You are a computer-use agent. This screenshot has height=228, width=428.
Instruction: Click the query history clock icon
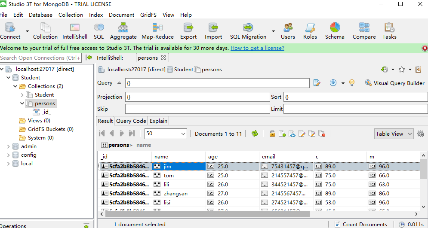pyautogui.click(x=385, y=70)
